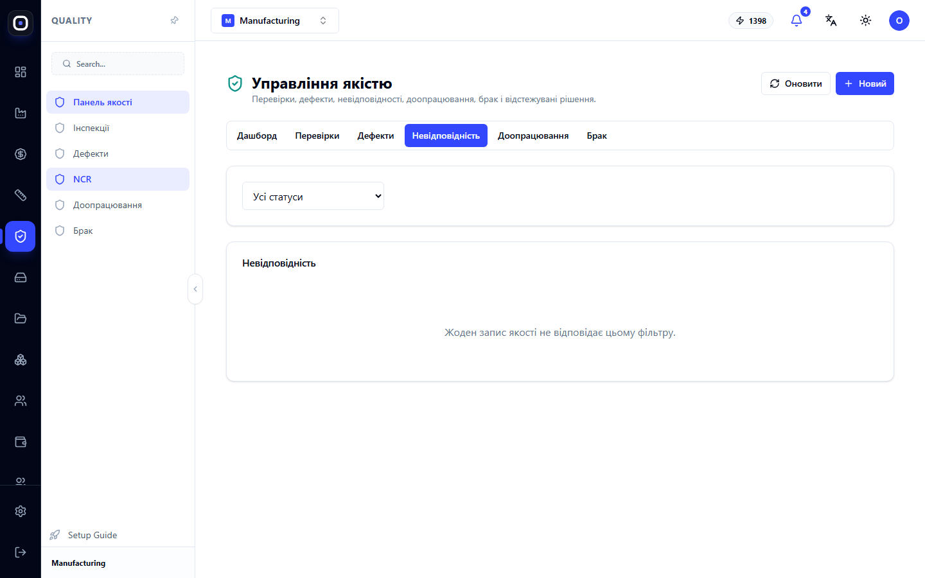Open Інспекції in the sidebar

(x=118, y=128)
